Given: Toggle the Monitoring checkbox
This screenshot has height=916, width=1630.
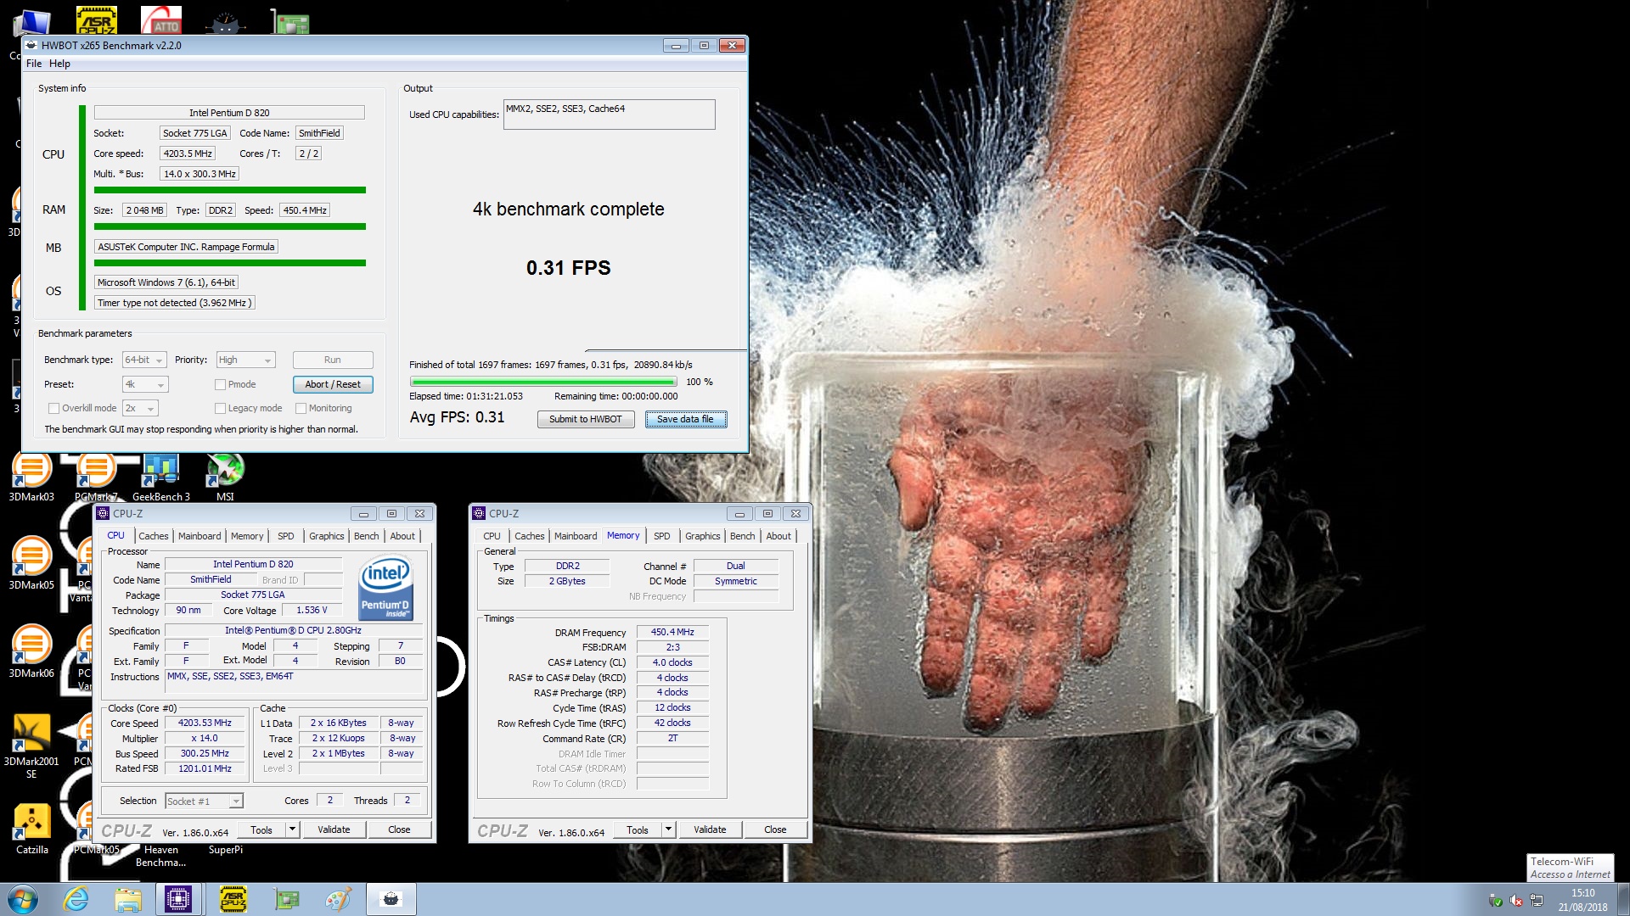Looking at the screenshot, I should point(301,408).
